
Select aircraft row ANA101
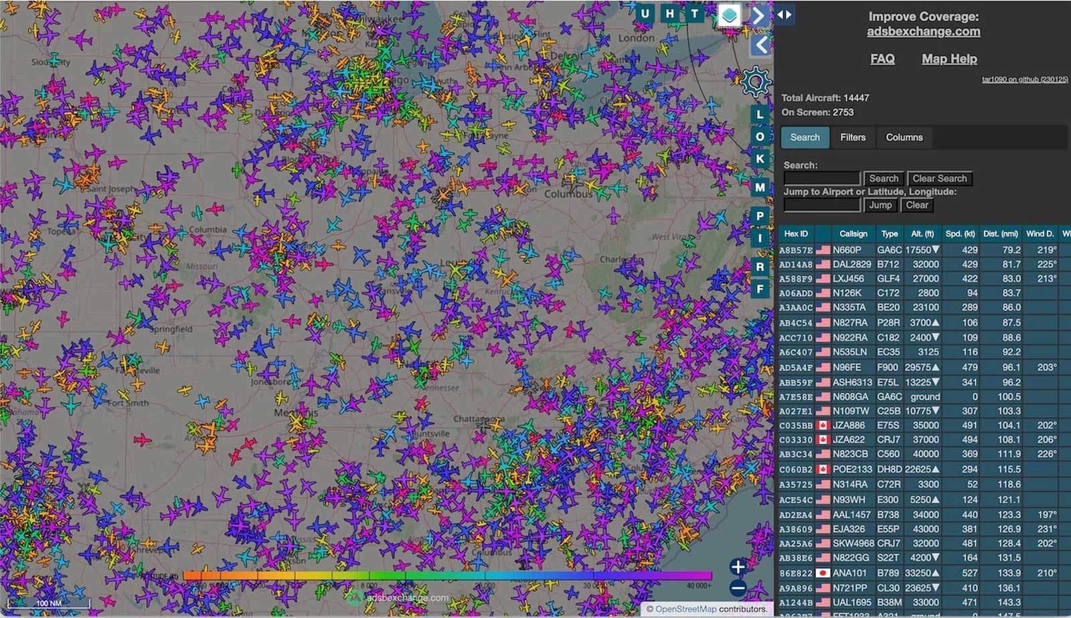[x=924, y=573]
